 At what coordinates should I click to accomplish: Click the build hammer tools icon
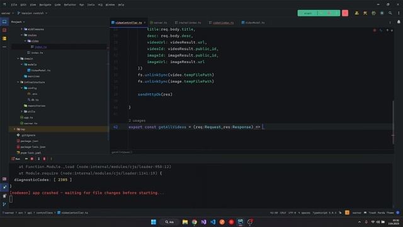click(x=365, y=13)
